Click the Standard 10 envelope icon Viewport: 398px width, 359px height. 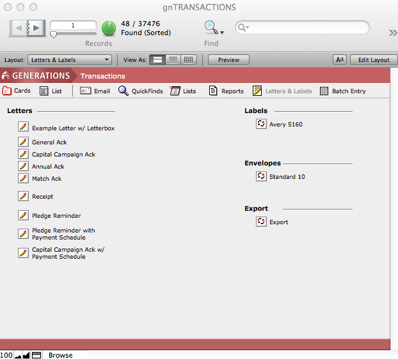261,176
